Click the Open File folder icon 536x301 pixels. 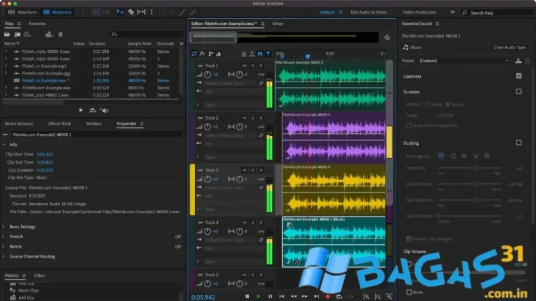pyautogui.click(x=7, y=34)
